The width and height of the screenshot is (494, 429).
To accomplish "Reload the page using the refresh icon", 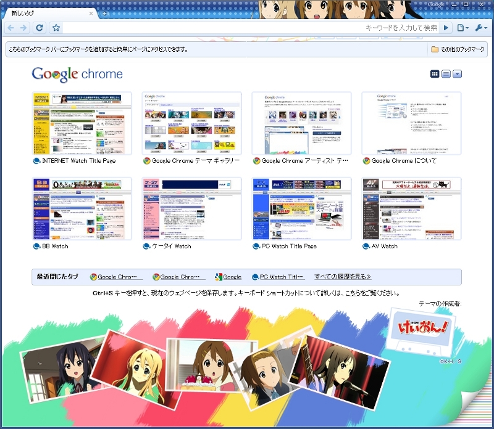I will click(40, 28).
